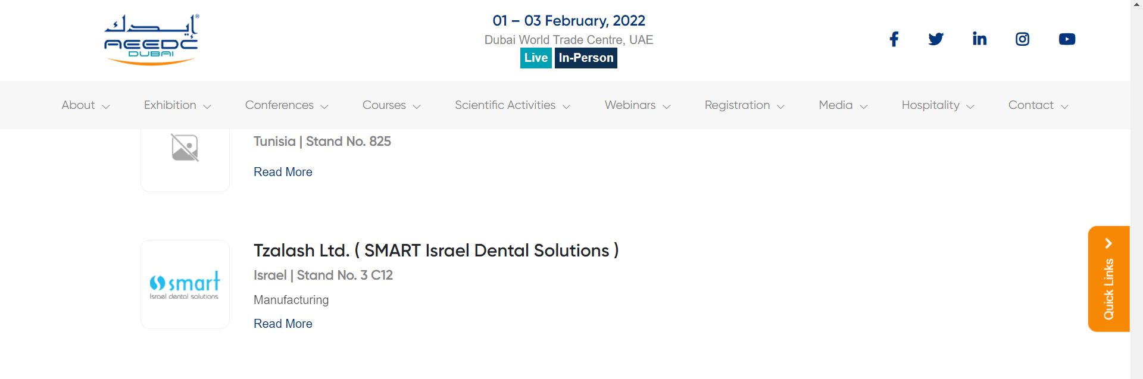Expand the Conferences dropdown menu
This screenshot has width=1143, height=379.
click(287, 105)
